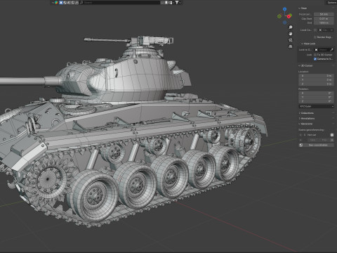Click the 3D Cursor Location Y field
The height and width of the screenshot is (253, 337).
317,79
